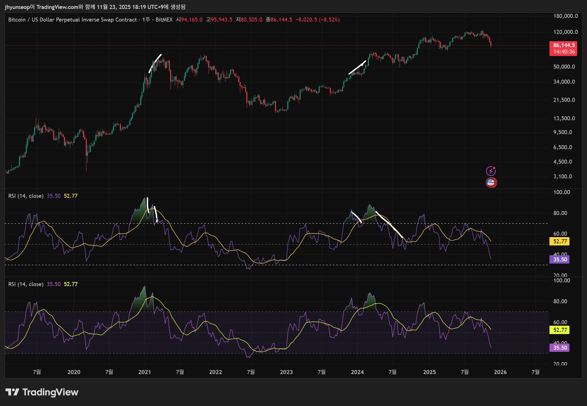Screen dimensions: 587x406
Task: Click the 34,000.0 price axis label
Action: pyautogui.click(x=564, y=82)
